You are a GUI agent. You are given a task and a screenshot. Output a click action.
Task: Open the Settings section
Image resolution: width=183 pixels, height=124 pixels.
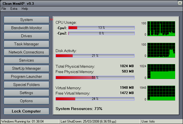tap(26, 93)
